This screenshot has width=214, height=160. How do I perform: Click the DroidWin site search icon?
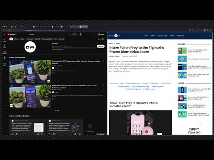[x=210, y=36]
